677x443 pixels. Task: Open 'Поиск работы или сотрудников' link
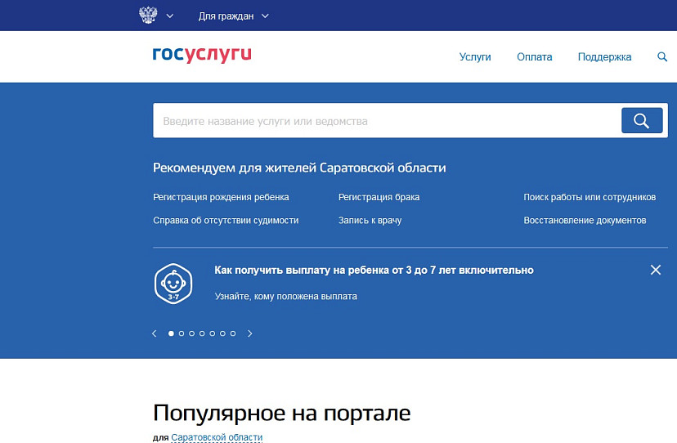click(x=590, y=197)
